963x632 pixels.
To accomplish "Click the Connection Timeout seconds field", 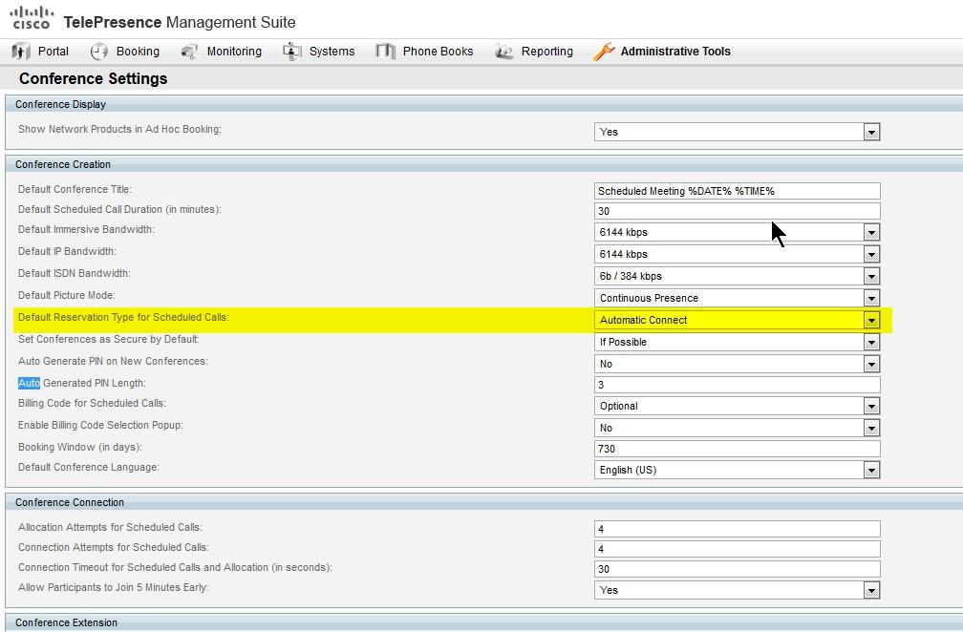I will (737, 569).
